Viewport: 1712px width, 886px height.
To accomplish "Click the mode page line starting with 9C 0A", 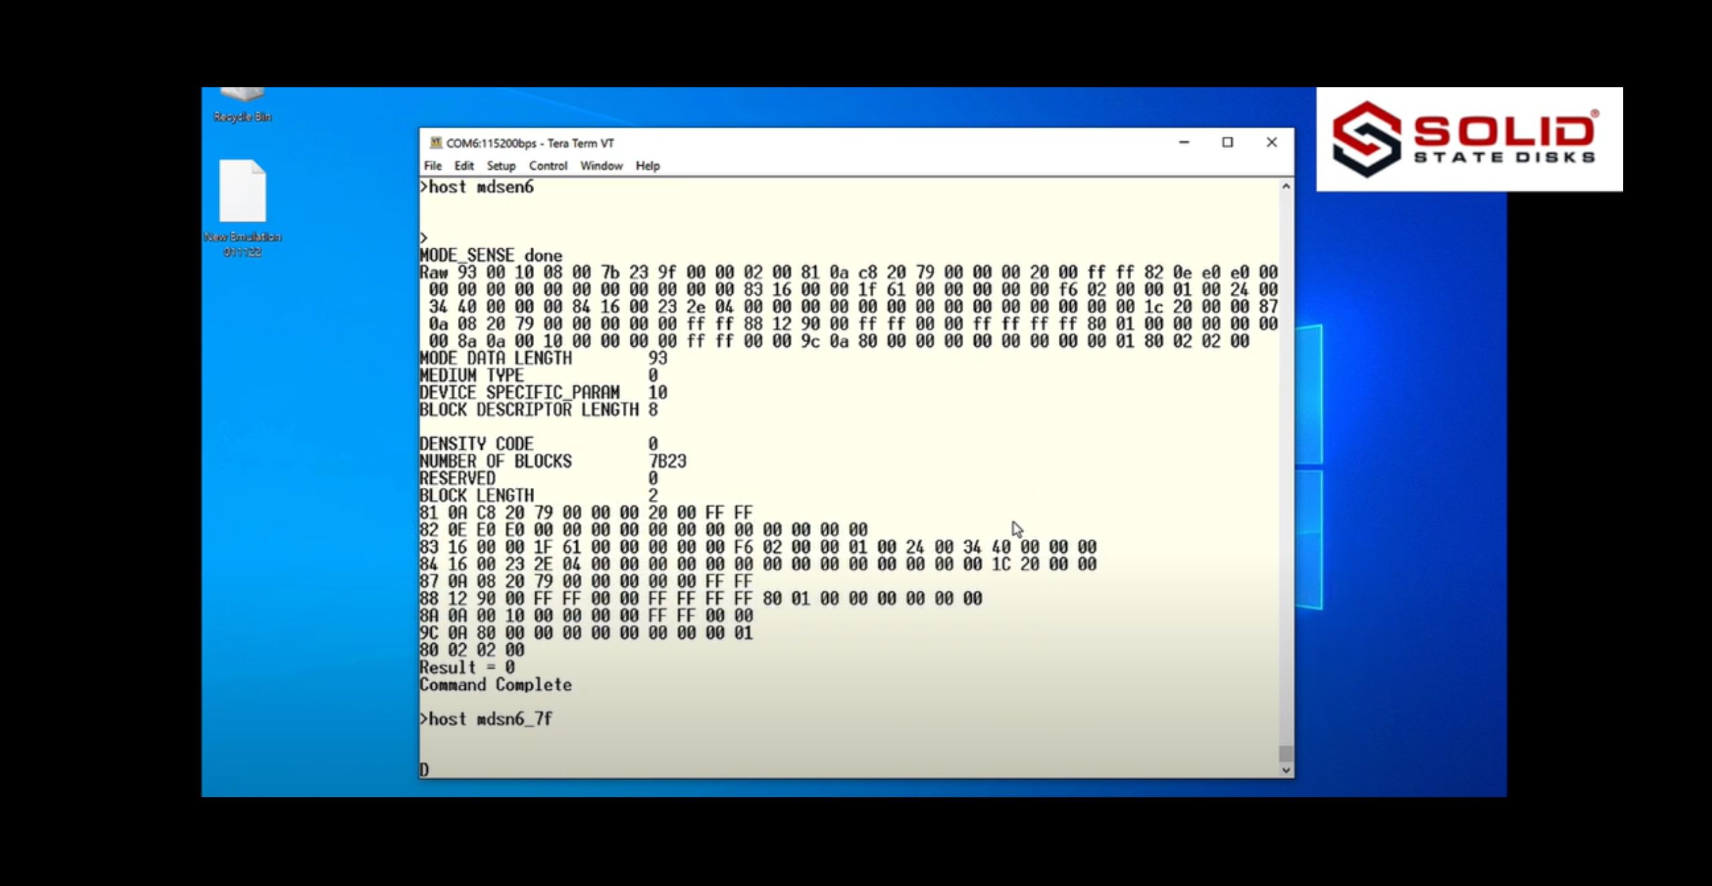I will click(586, 633).
